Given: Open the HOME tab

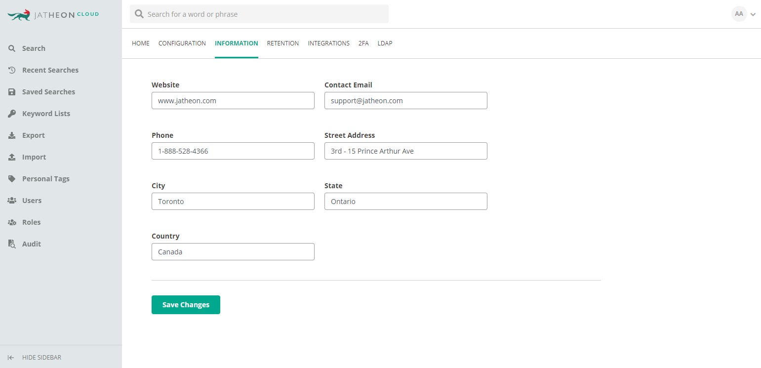Looking at the screenshot, I should (x=141, y=43).
